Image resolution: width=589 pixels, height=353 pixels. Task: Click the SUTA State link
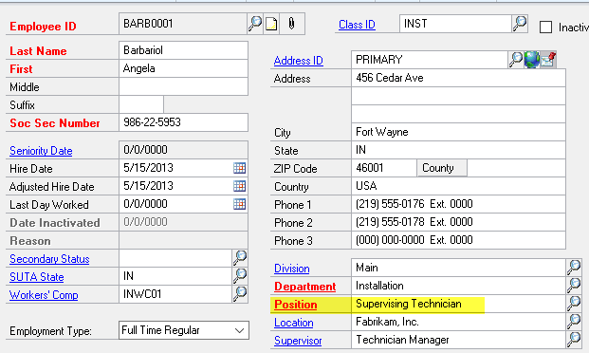click(36, 277)
